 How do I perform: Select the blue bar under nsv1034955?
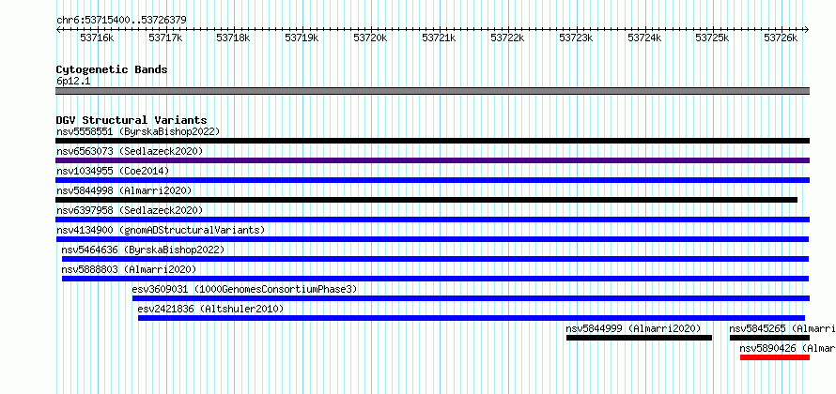[x=432, y=180]
